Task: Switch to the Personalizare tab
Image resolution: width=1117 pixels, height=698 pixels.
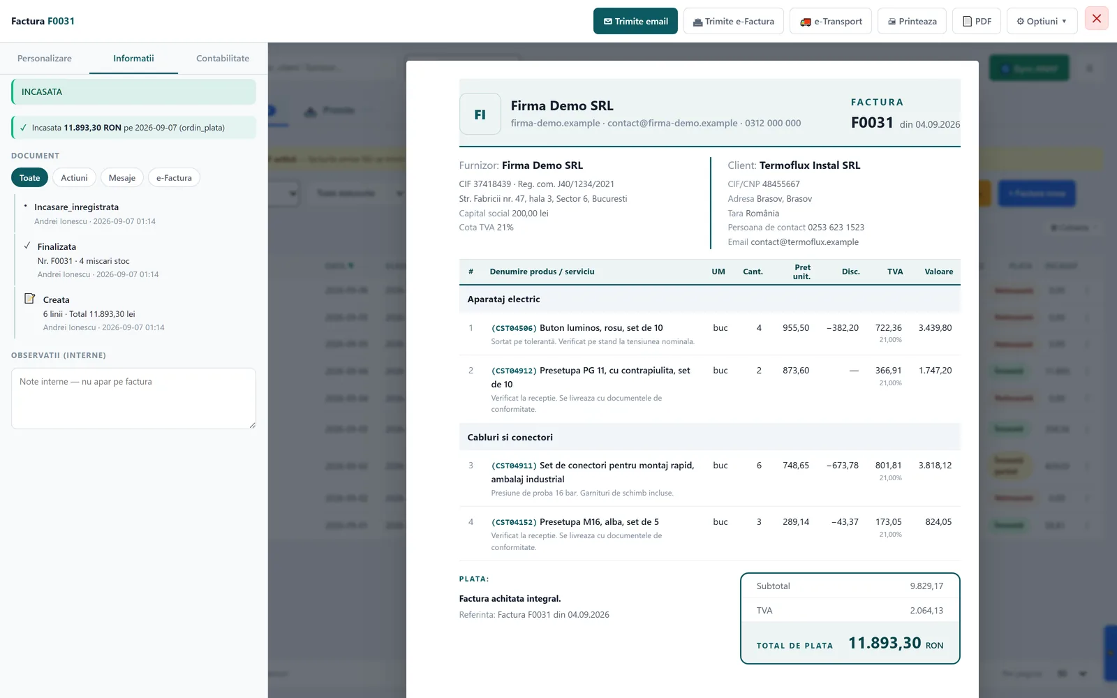Action: coord(45,59)
